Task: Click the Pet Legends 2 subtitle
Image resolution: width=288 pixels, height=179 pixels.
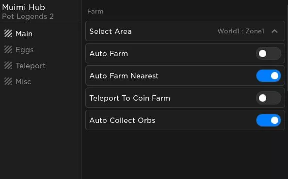Action: 28,16
